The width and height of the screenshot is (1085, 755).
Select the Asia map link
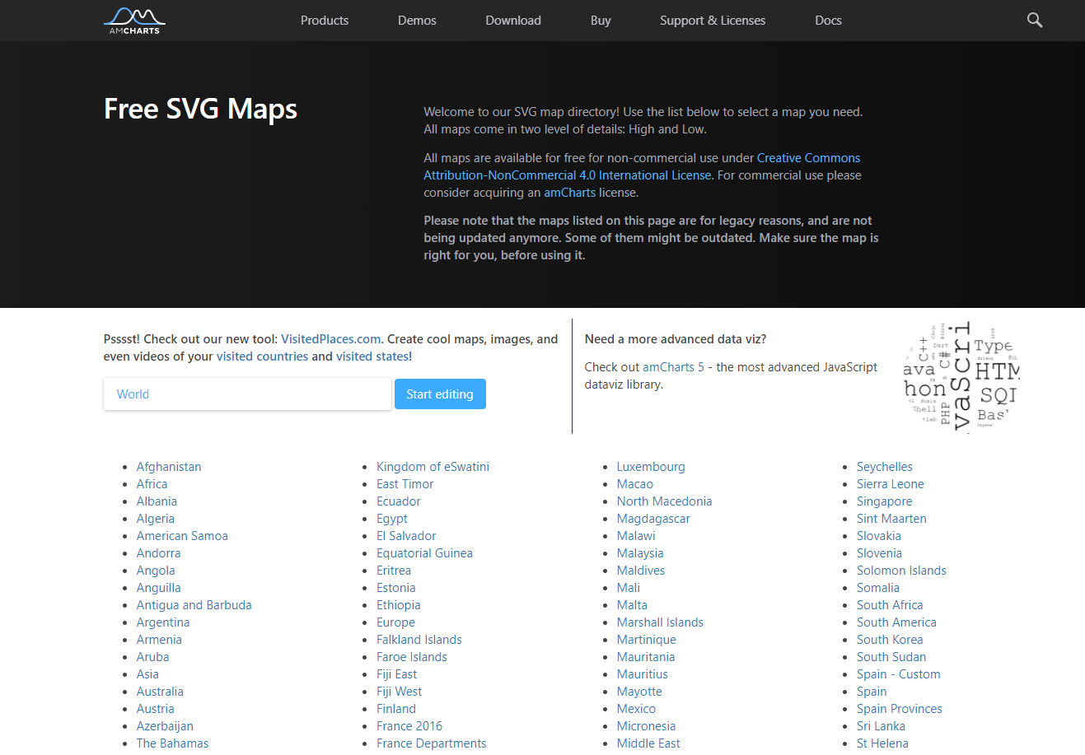147,674
